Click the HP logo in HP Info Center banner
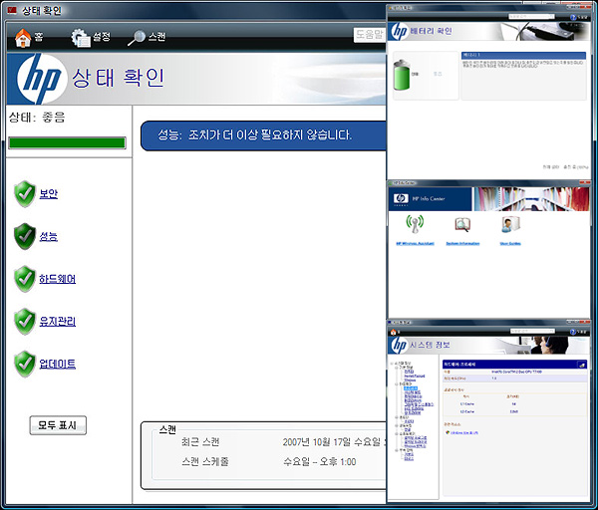Image resolution: width=598 pixels, height=510 pixels. coord(401,198)
